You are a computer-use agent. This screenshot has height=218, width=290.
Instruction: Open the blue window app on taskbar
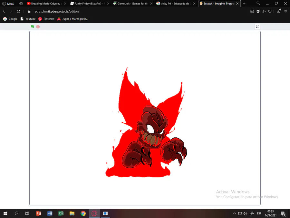(105, 213)
